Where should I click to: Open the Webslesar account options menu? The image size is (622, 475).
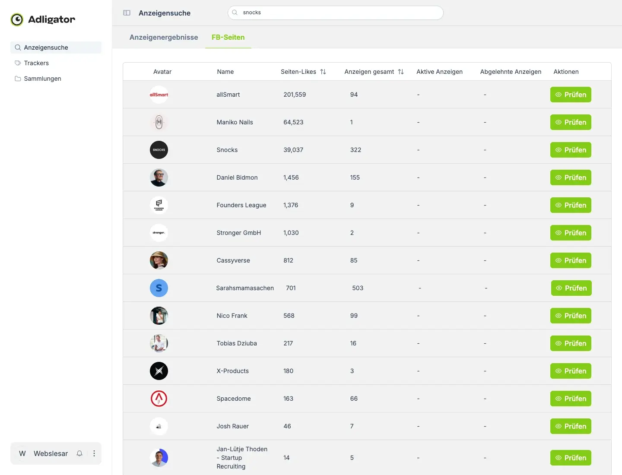94,453
